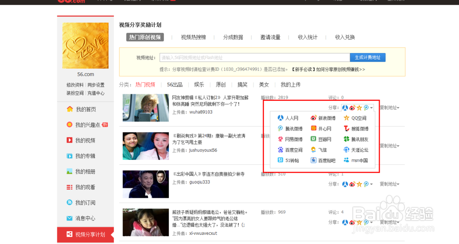Share to 百度贴吧 in the popup
This screenshot has width=459, height=244.
tap(323, 160)
